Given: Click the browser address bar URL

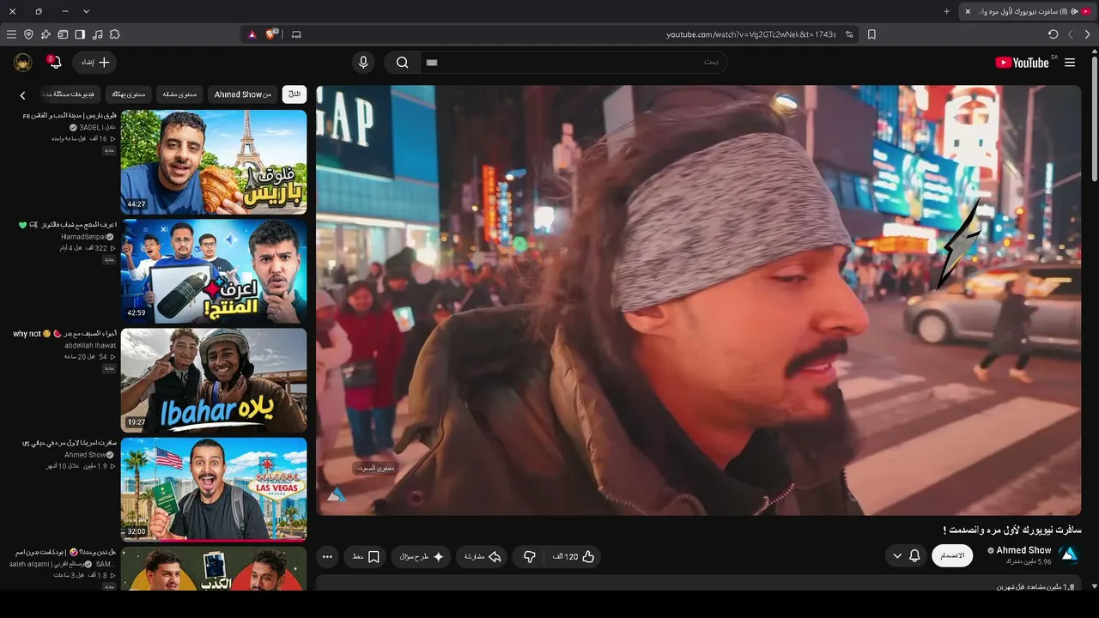Looking at the screenshot, I should 751,34.
